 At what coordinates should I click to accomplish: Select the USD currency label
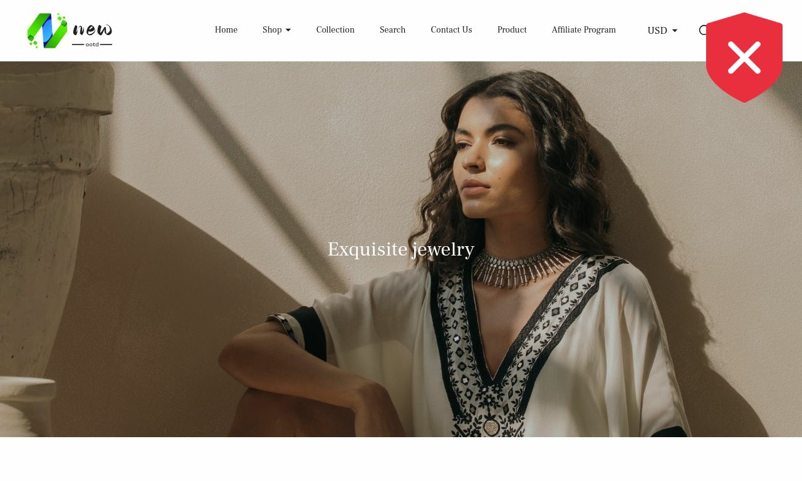pos(657,31)
